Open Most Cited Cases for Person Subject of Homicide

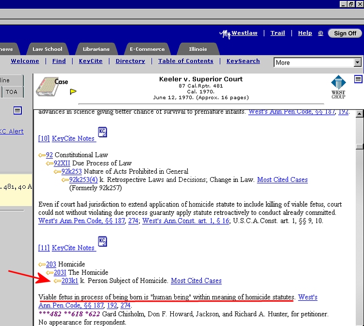(196, 281)
